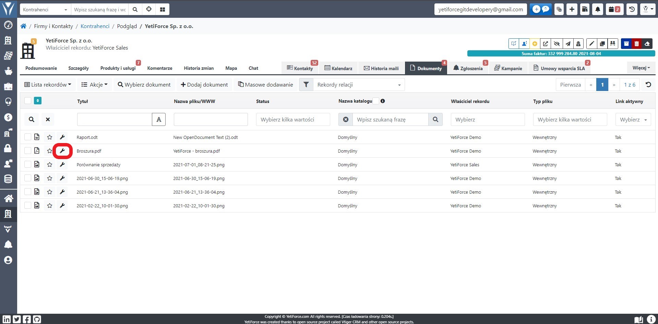Image resolution: width=658 pixels, height=324 pixels.
Task: Go to Pierwsza page button
Action: pos(571,85)
